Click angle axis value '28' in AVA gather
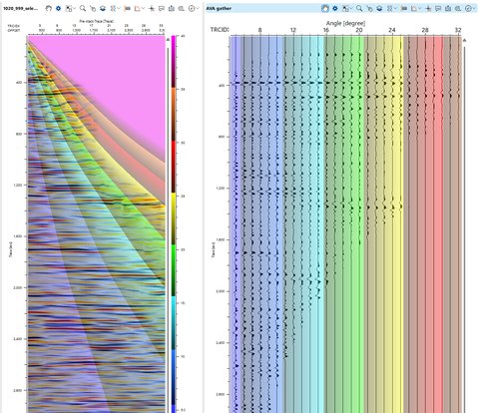The width and height of the screenshot is (479, 413). coord(425,30)
